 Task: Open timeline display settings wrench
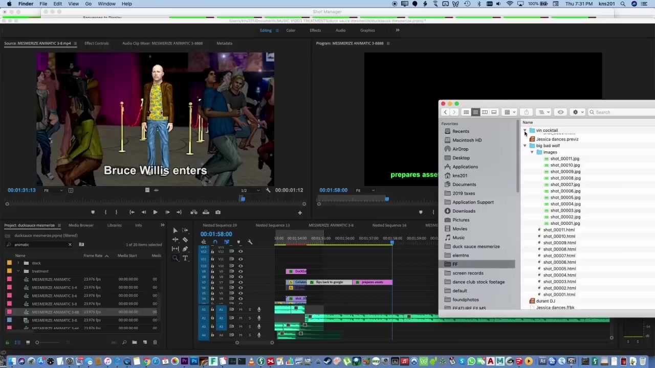tap(250, 242)
